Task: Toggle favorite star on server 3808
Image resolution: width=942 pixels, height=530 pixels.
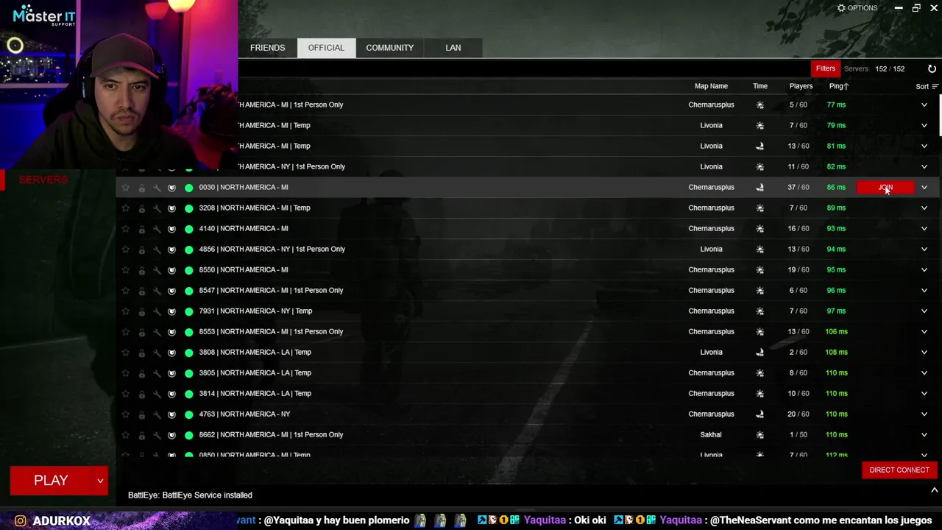Action: click(126, 353)
